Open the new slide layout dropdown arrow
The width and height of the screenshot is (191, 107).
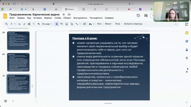(x=15, y=24)
